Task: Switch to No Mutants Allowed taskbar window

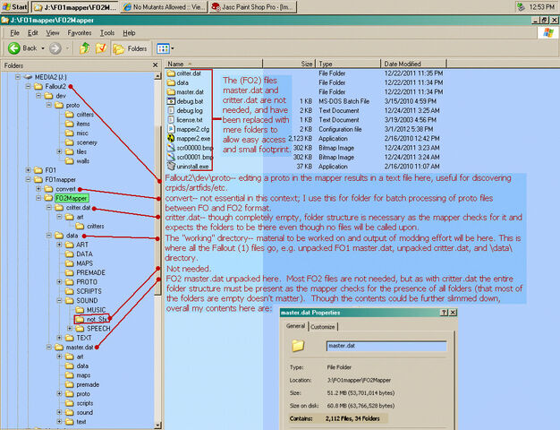Action: pos(165,7)
